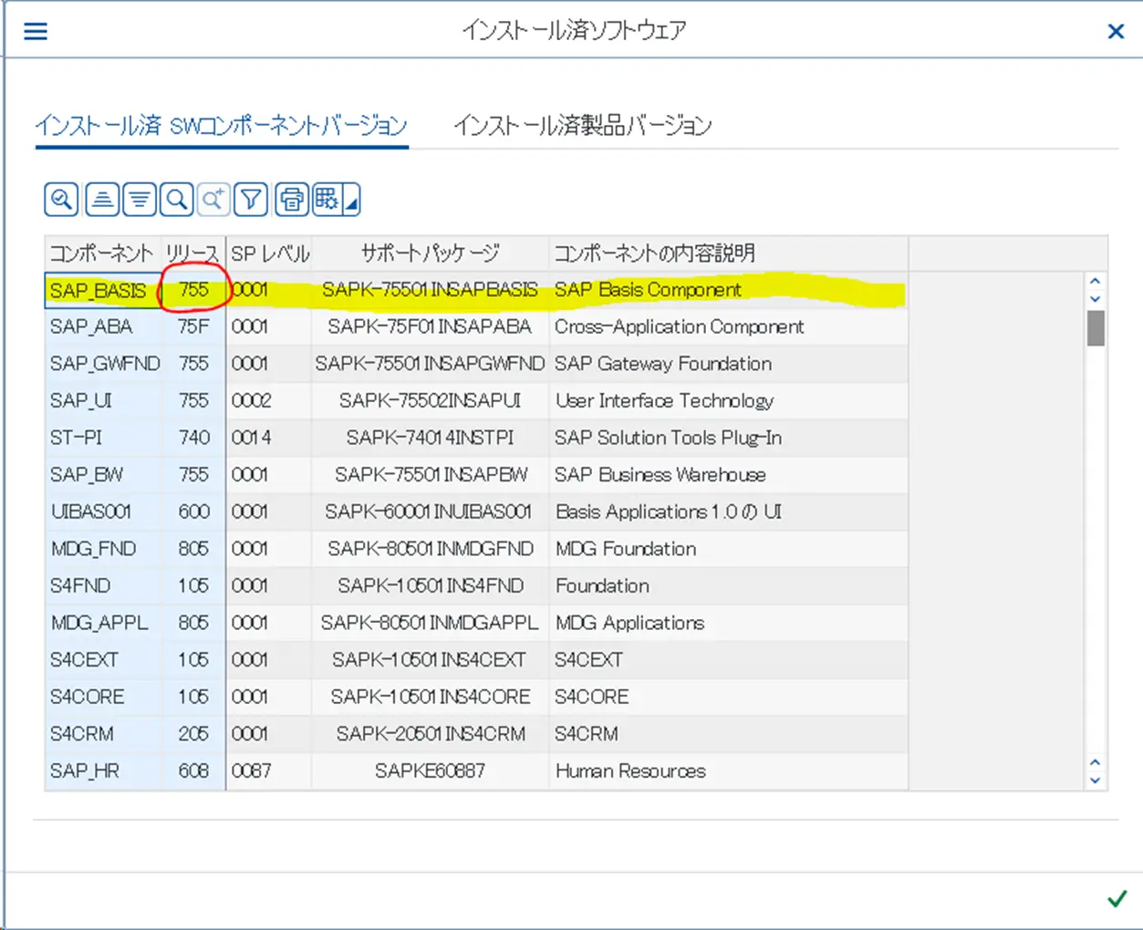
Task: Click support package SAPK-75501INSAPGWFND
Action: (431, 364)
